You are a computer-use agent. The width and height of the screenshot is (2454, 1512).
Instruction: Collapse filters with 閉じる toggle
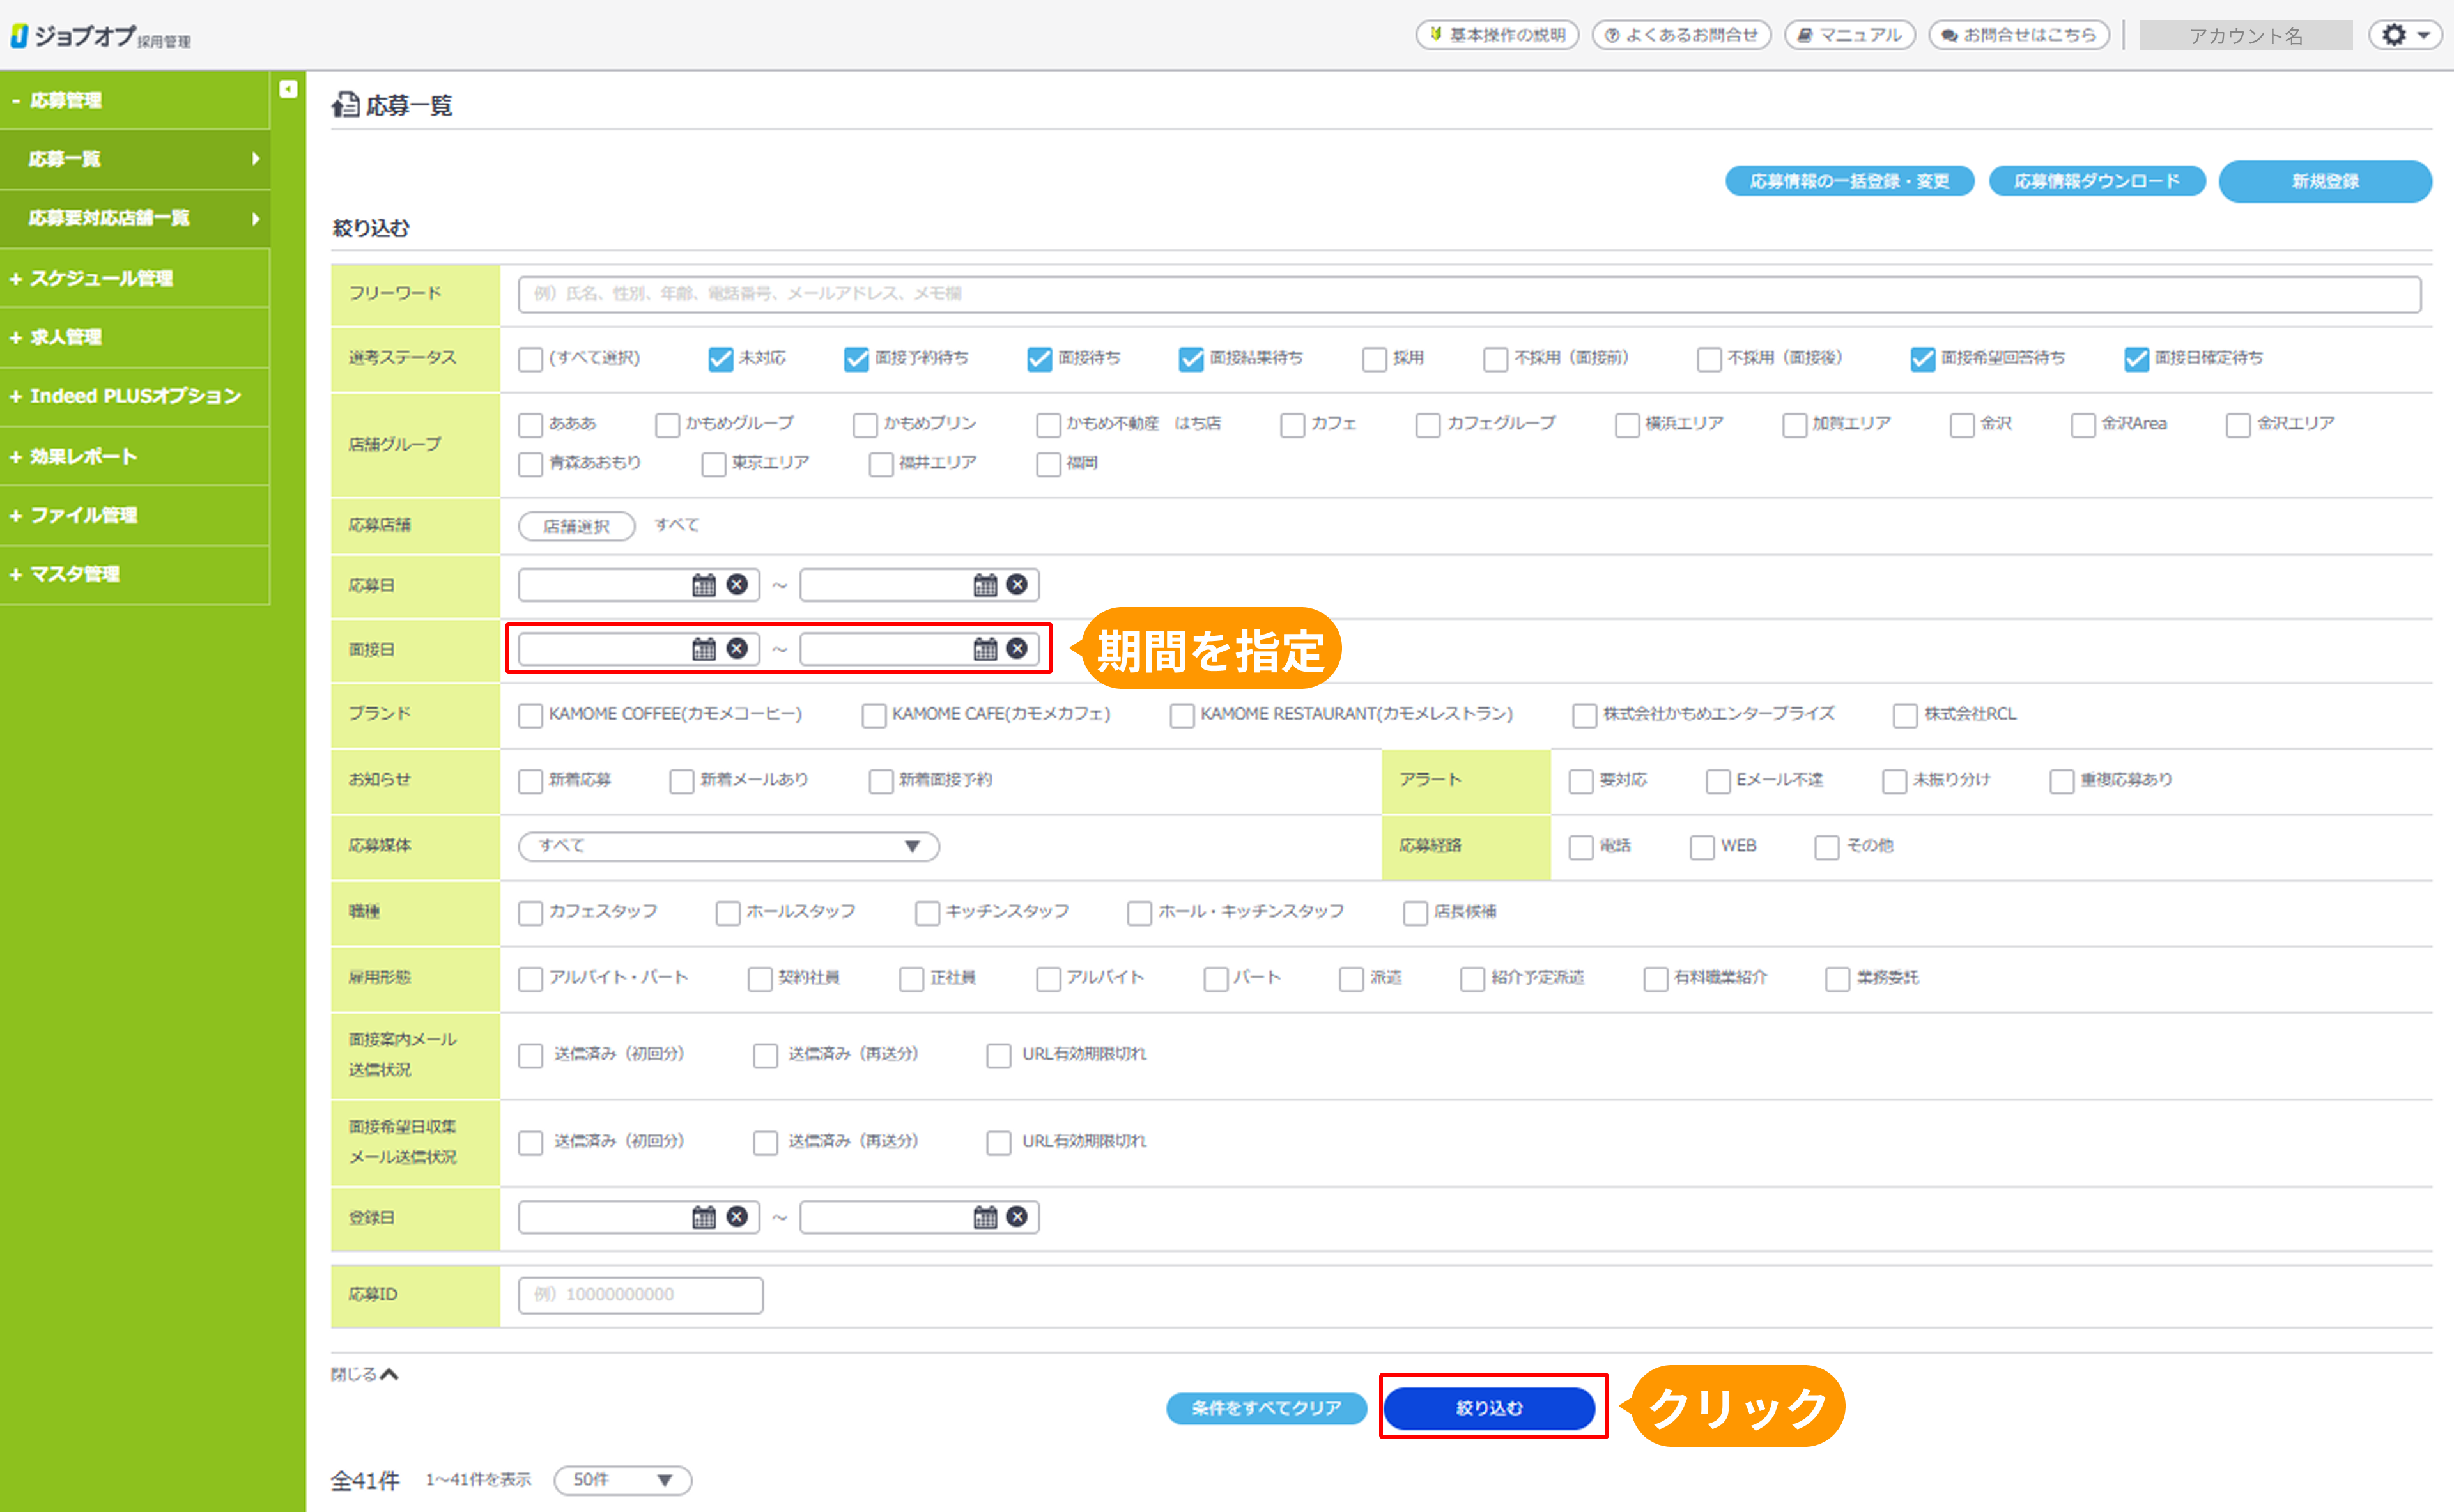[x=364, y=1374]
